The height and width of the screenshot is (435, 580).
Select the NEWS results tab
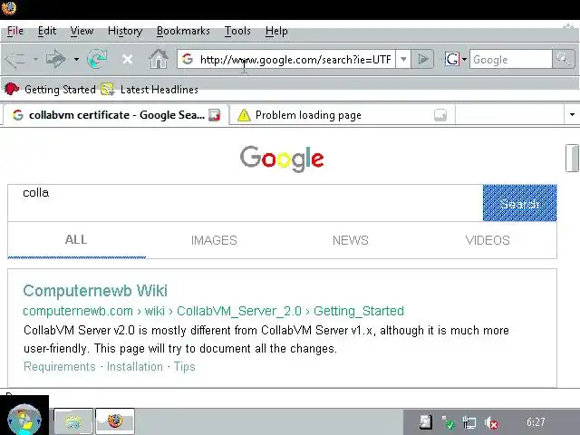(351, 240)
